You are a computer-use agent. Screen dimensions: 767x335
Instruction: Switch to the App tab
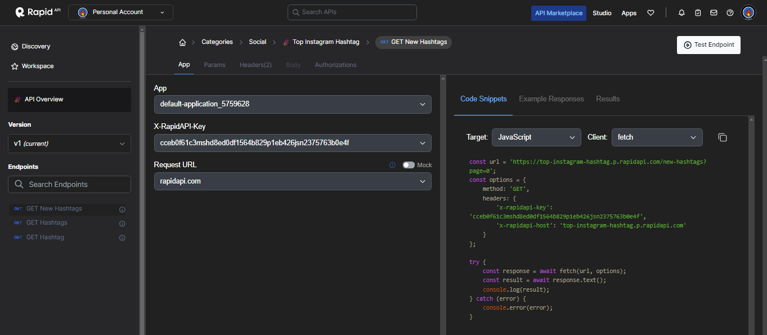click(x=184, y=64)
